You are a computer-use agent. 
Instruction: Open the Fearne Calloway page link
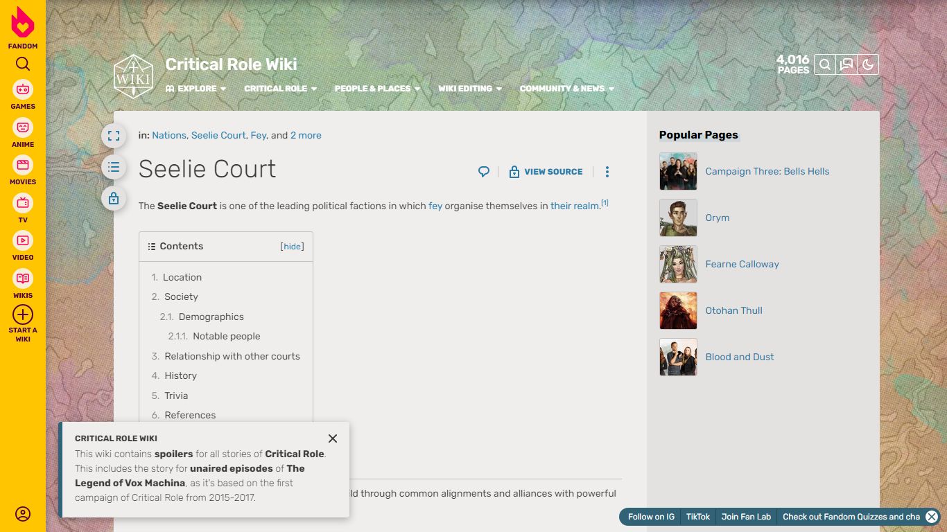[x=742, y=265]
